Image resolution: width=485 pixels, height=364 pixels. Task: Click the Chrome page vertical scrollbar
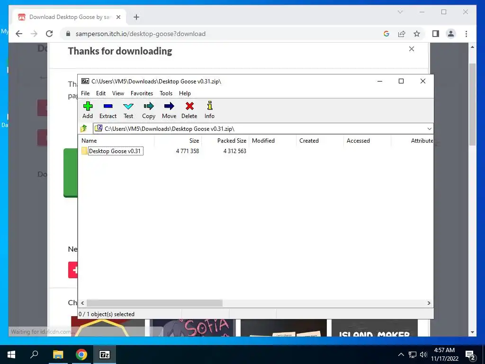coord(472,104)
